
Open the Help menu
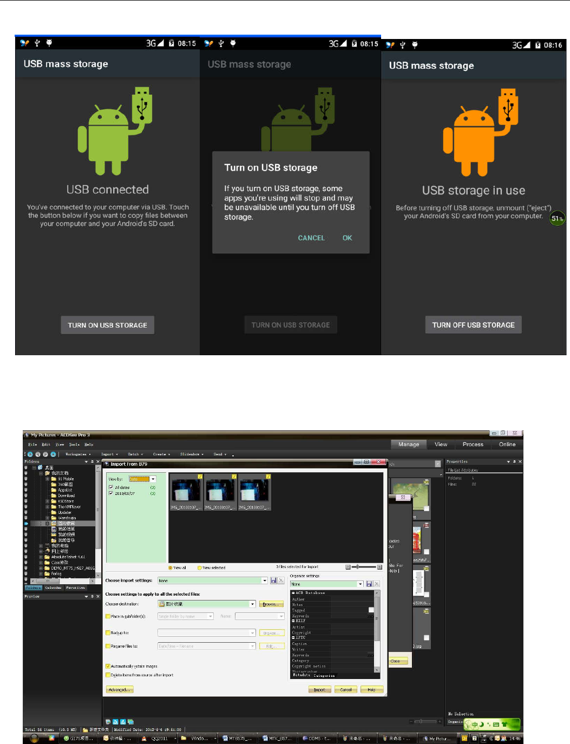click(89, 445)
